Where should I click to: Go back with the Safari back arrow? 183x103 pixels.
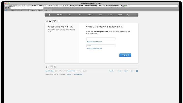point(6,6)
